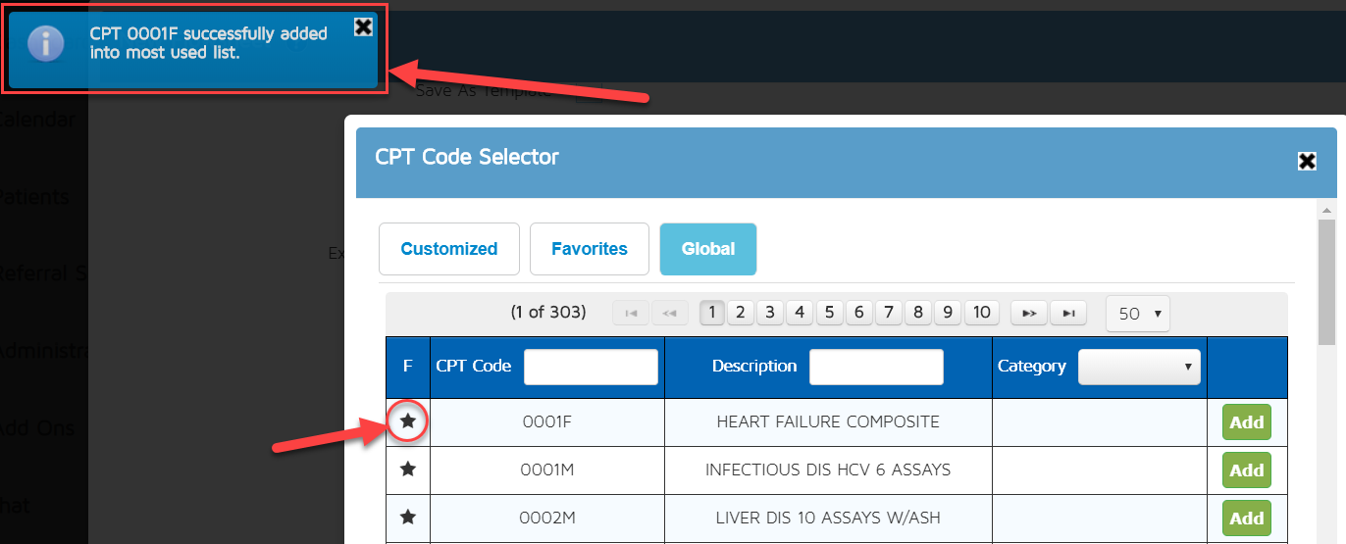Viewport: 1346px width, 544px height.
Task: Select the Global tab
Action: click(x=707, y=249)
